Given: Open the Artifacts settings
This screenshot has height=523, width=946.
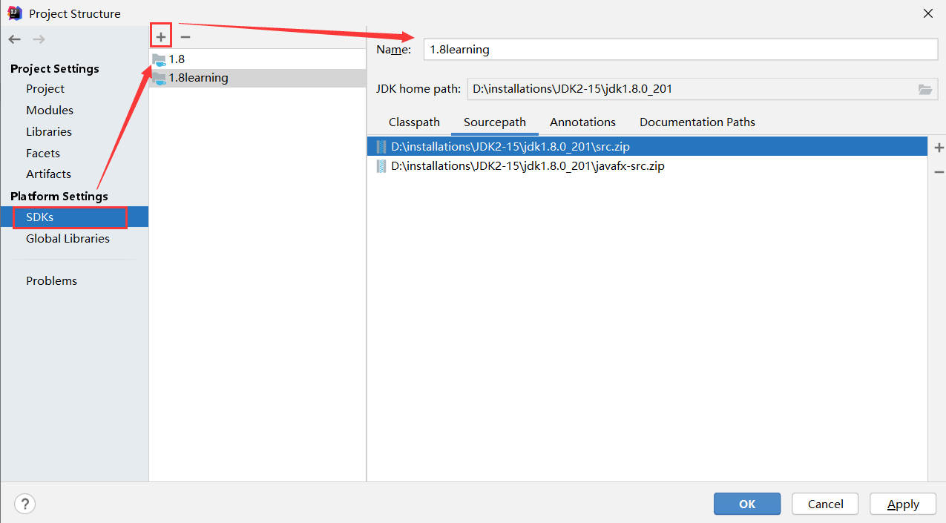Looking at the screenshot, I should (48, 174).
